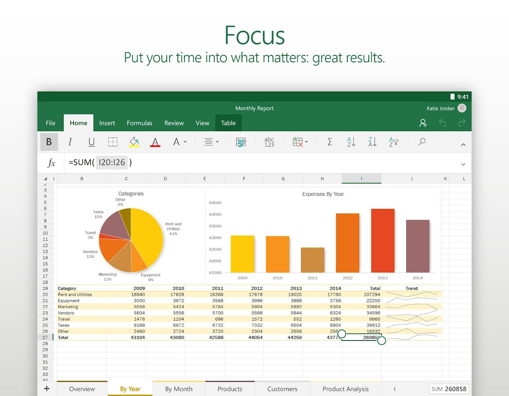Toggle Italic formatting
This screenshot has width=509, height=396.
[x=70, y=142]
